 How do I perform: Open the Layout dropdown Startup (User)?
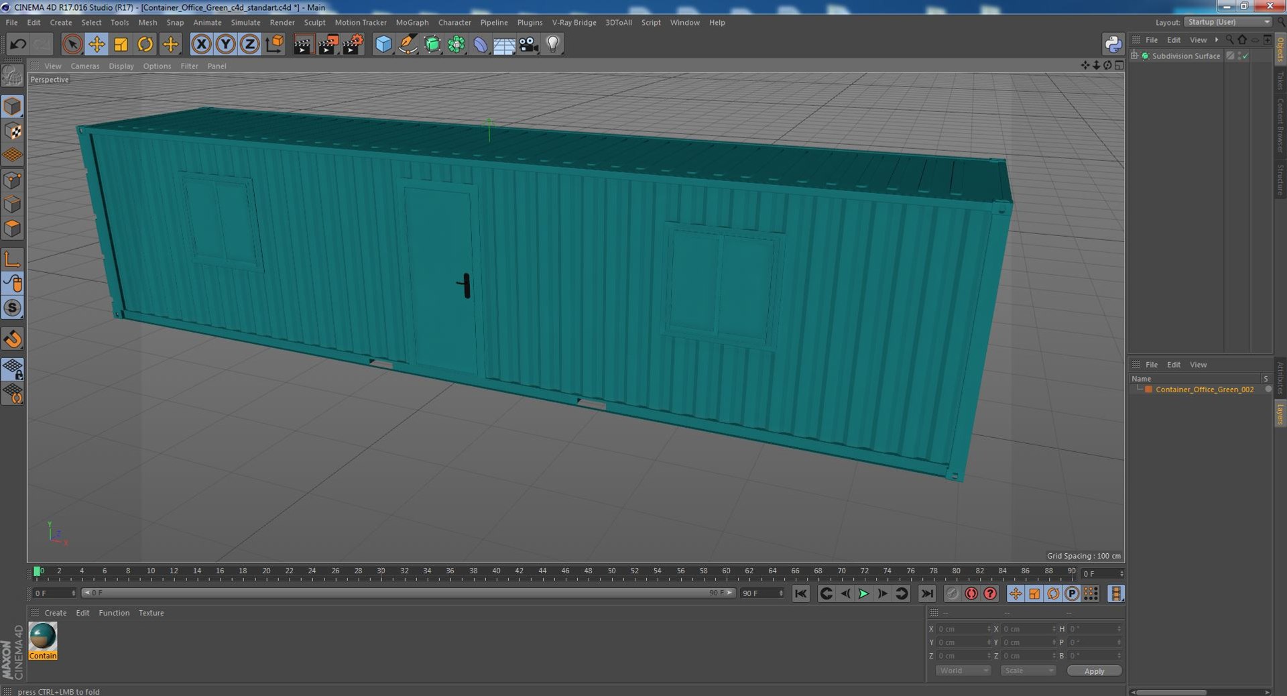click(x=1228, y=22)
